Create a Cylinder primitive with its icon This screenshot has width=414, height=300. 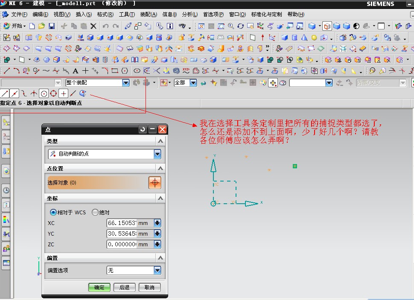[294, 37]
